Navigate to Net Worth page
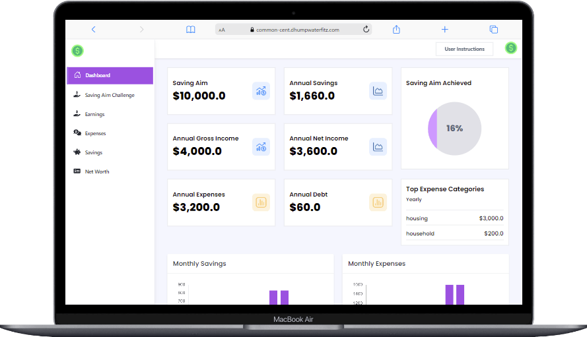 [97, 171]
